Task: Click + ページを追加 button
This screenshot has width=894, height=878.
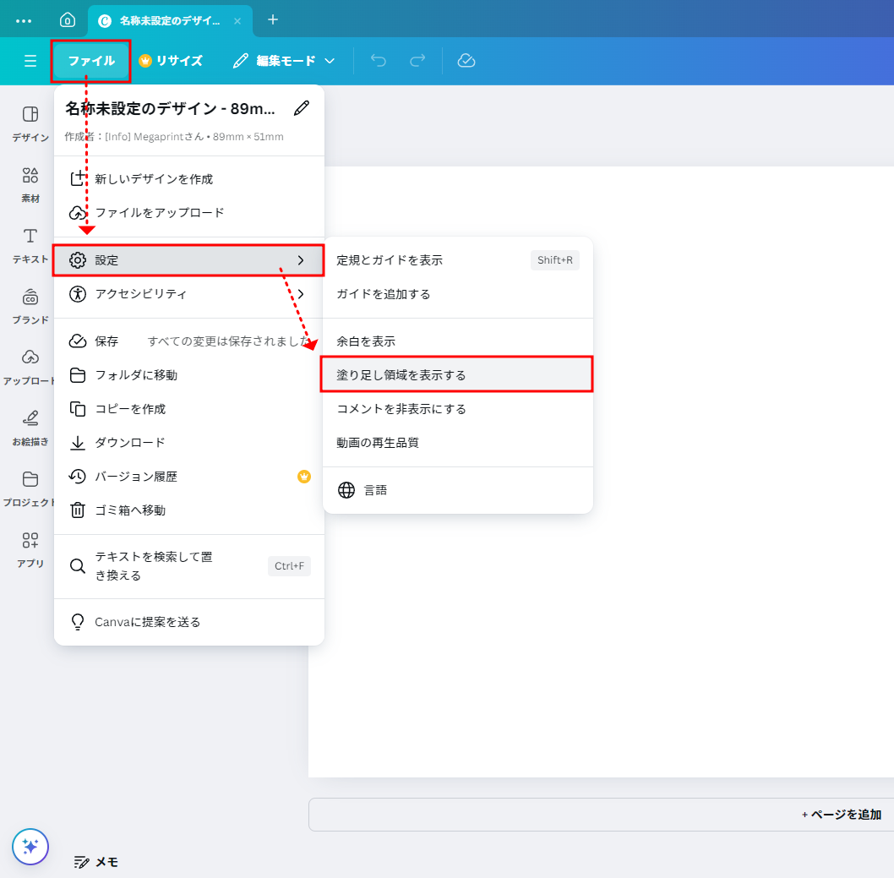Action: tap(842, 814)
